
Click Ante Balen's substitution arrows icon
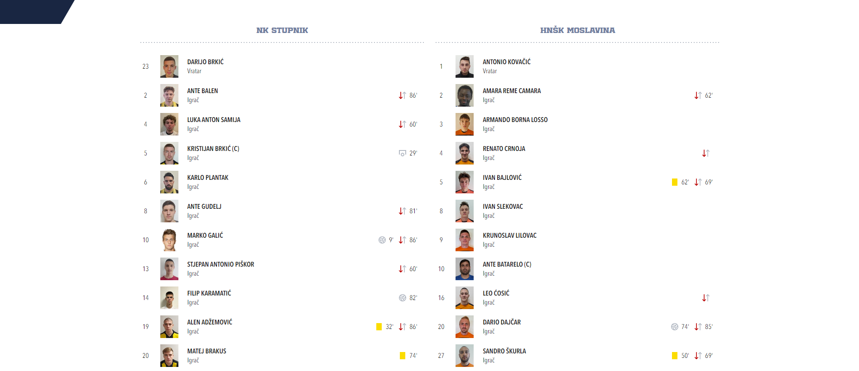[402, 95]
